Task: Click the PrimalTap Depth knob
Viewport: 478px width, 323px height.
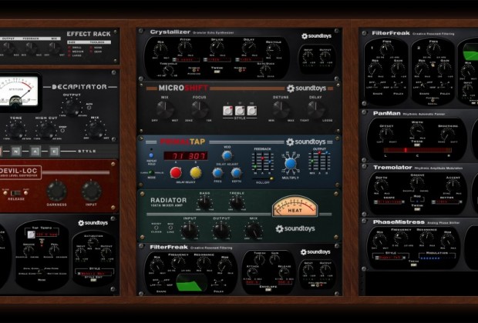Action: 236,173
